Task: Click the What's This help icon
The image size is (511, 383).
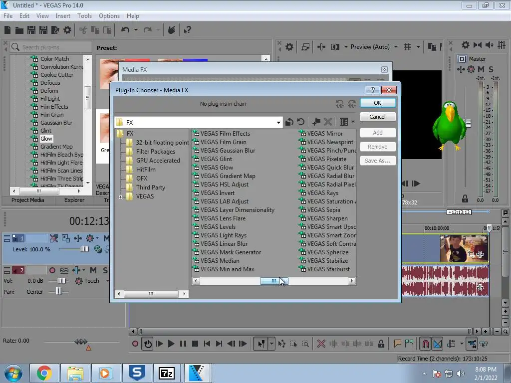Action: [x=187, y=30]
